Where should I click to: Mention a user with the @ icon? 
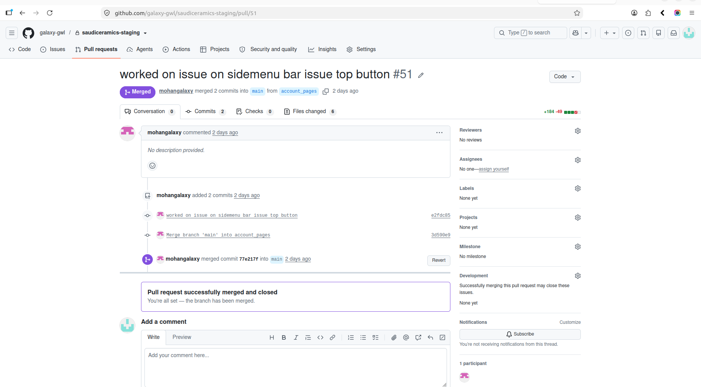tap(406, 337)
